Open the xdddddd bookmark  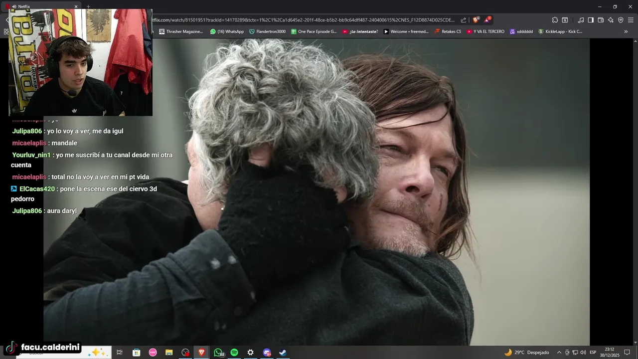[x=521, y=31]
